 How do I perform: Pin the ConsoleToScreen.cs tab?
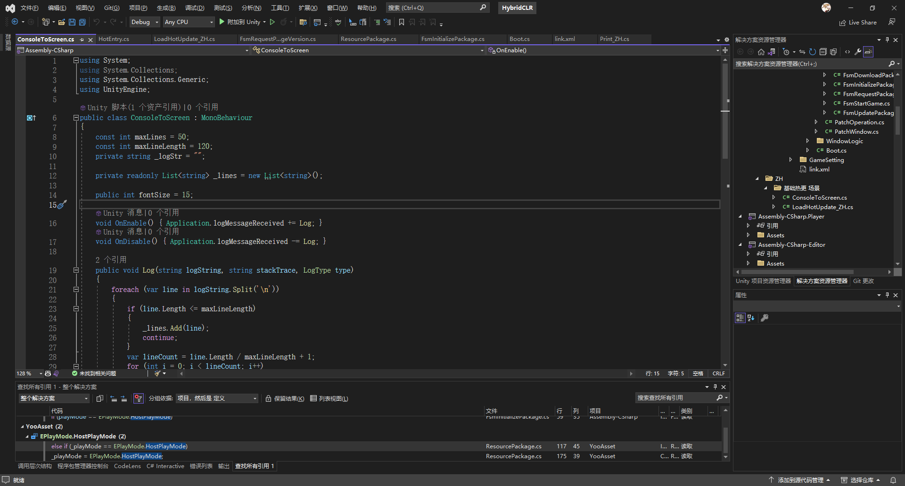pos(82,40)
